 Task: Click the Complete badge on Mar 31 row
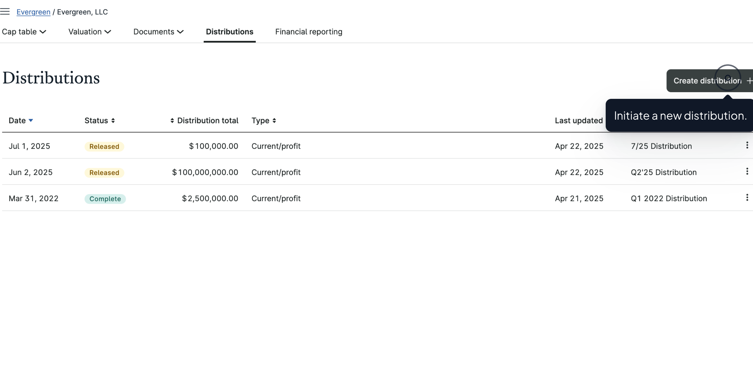pyautogui.click(x=105, y=198)
